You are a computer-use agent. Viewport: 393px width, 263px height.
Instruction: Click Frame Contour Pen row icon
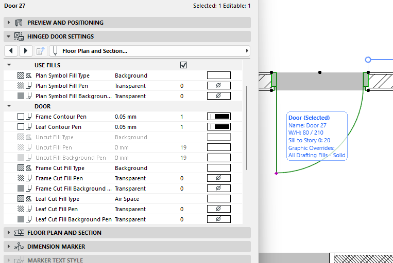pos(24,117)
